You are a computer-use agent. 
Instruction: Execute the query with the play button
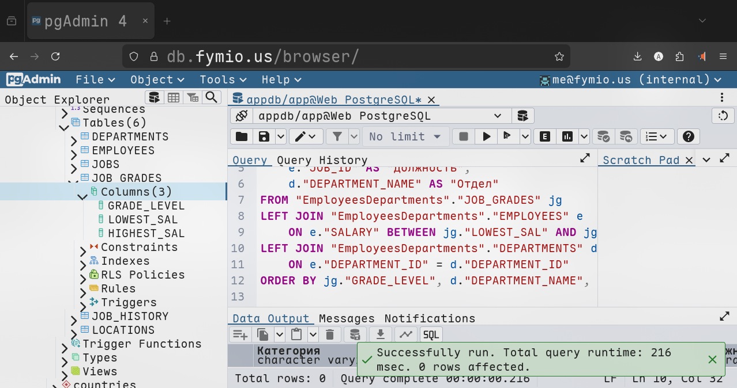pyautogui.click(x=487, y=136)
